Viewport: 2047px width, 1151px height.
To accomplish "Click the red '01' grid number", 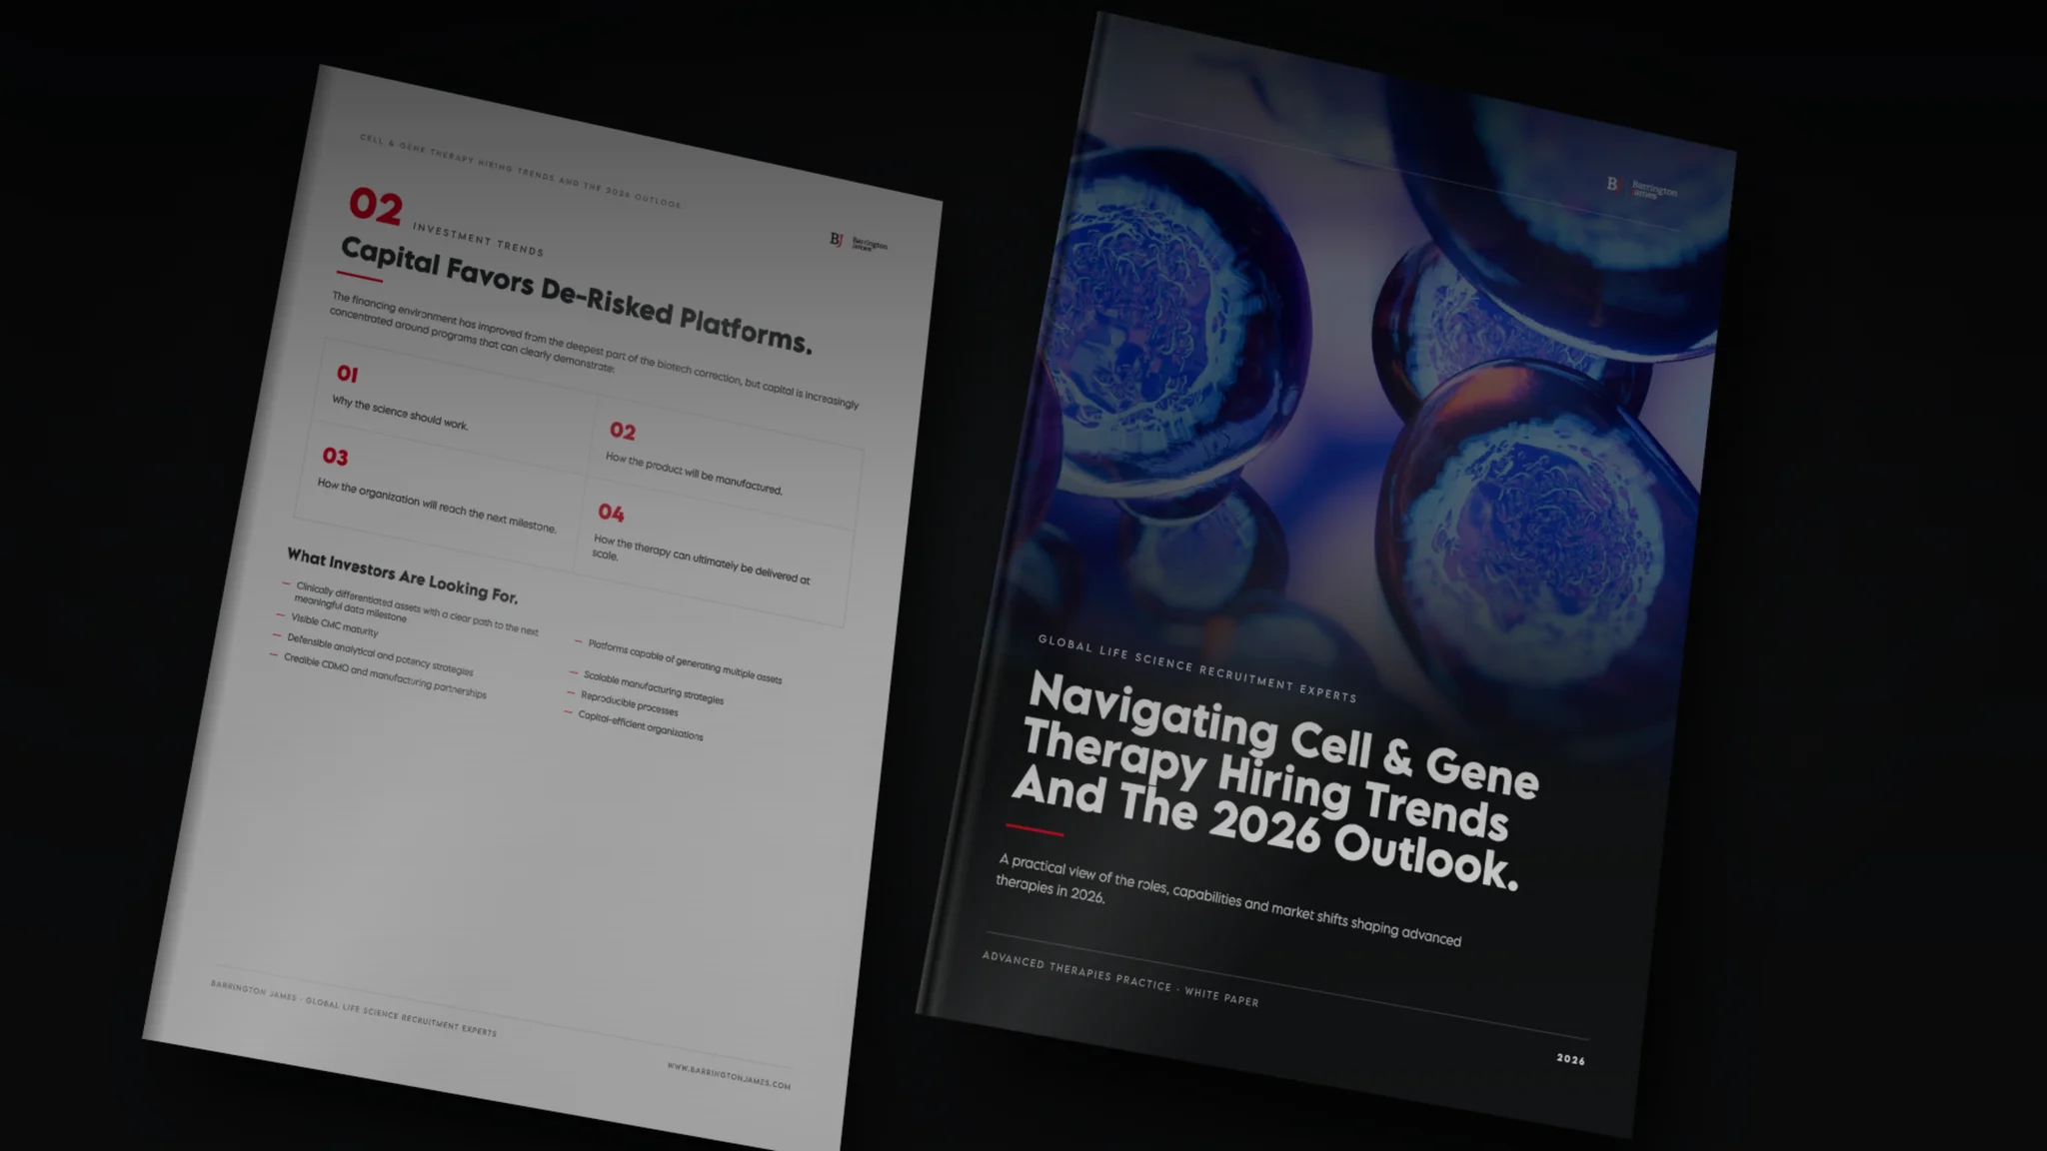I will (347, 374).
